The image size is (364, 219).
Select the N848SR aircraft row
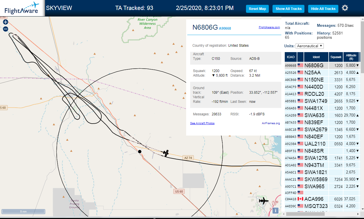coord(322,151)
